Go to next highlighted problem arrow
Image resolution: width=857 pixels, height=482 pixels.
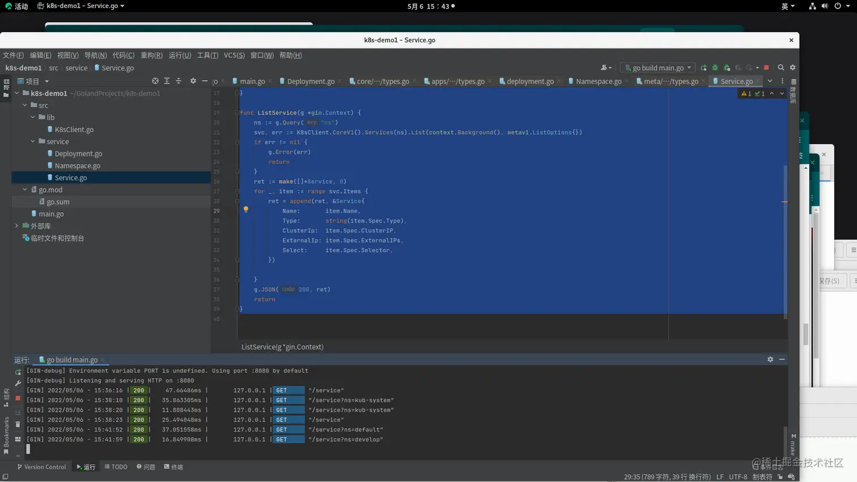(x=782, y=93)
